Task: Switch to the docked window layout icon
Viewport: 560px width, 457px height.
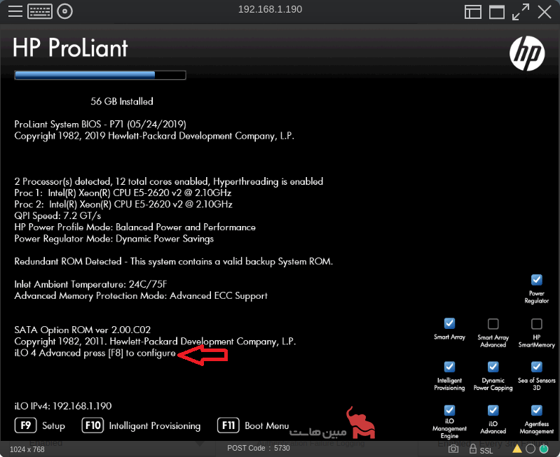Action: [x=473, y=12]
